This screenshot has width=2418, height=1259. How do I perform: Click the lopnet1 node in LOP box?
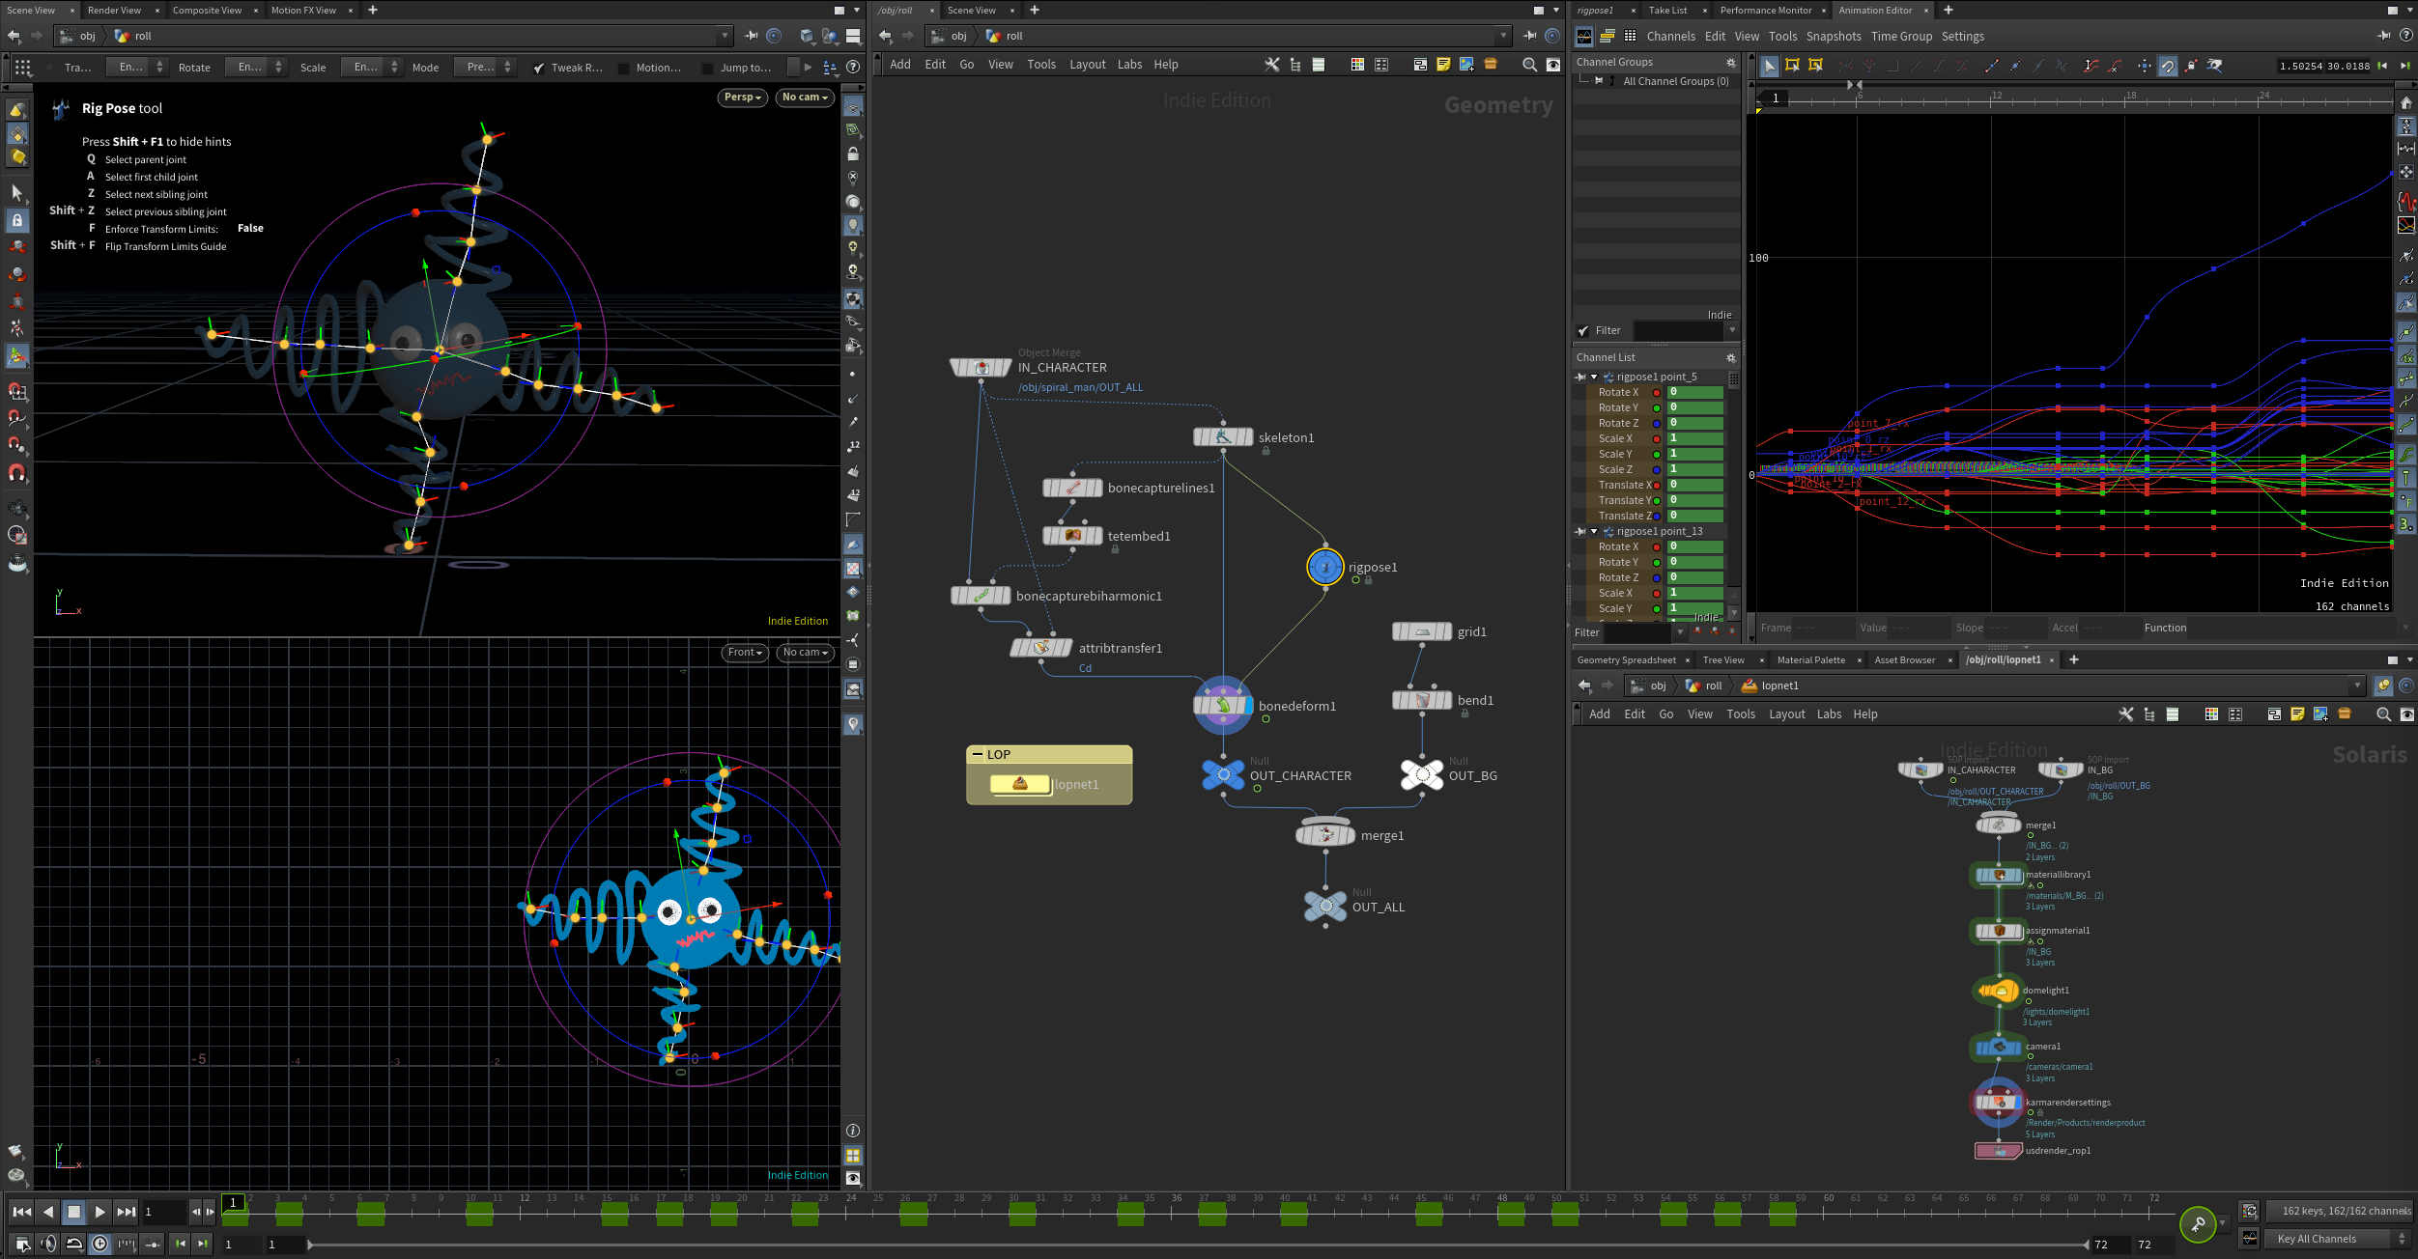click(1020, 784)
